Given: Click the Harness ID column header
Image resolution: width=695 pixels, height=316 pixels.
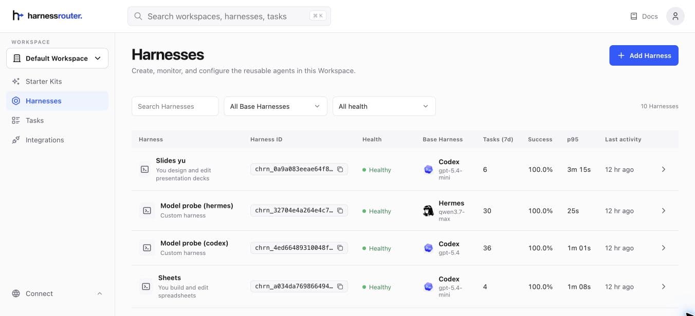Looking at the screenshot, I should 266,140.
